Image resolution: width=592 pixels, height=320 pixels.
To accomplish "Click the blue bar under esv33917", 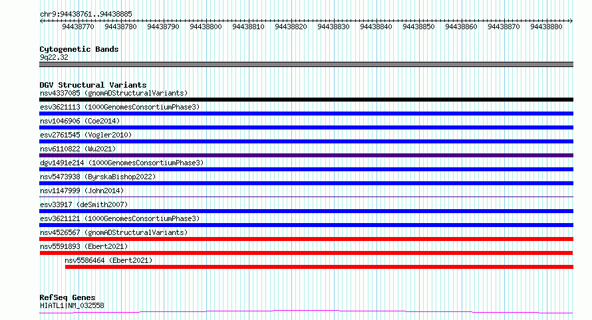I will [x=306, y=211].
